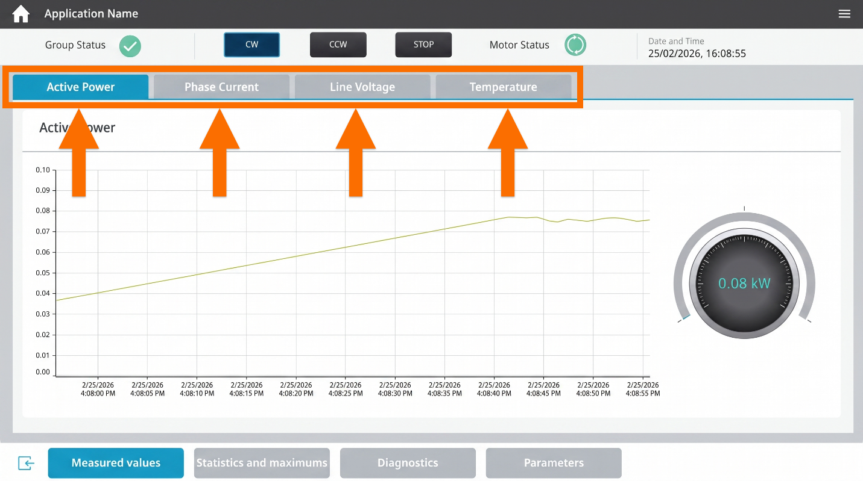This screenshot has width=863, height=481.
Task: Run motor counter-clockwise with CCW button
Action: click(x=338, y=45)
